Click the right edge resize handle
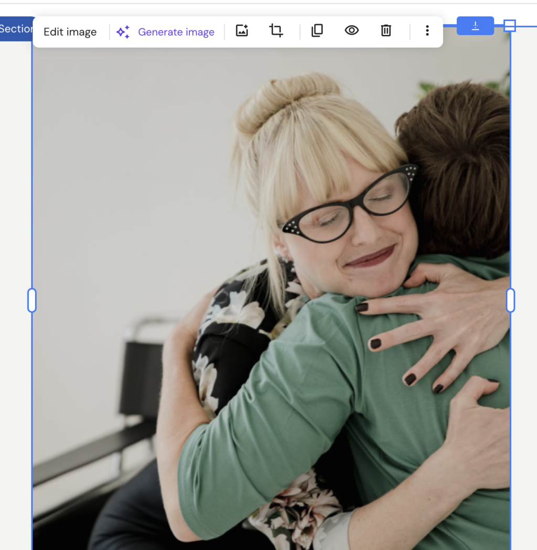The height and width of the screenshot is (550, 537). click(x=511, y=300)
